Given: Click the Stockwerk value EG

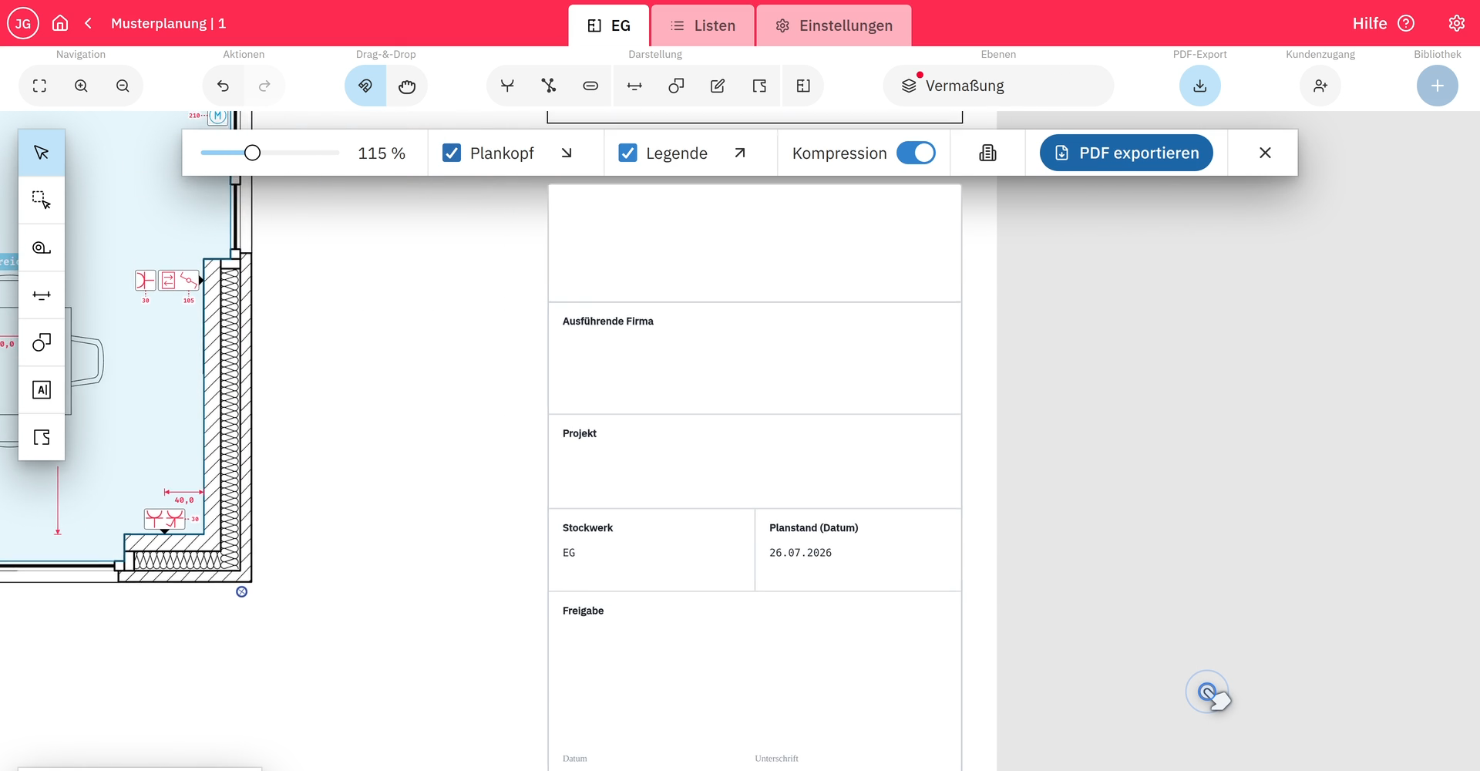Looking at the screenshot, I should point(569,553).
